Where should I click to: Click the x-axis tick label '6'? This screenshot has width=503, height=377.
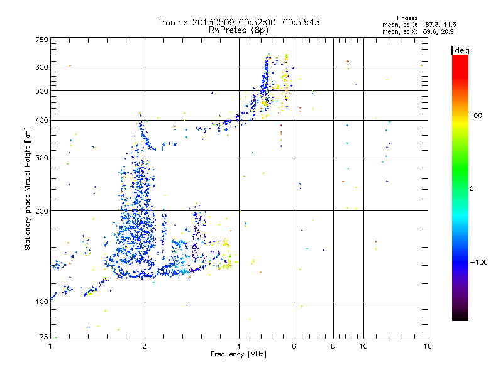pyautogui.click(x=294, y=346)
